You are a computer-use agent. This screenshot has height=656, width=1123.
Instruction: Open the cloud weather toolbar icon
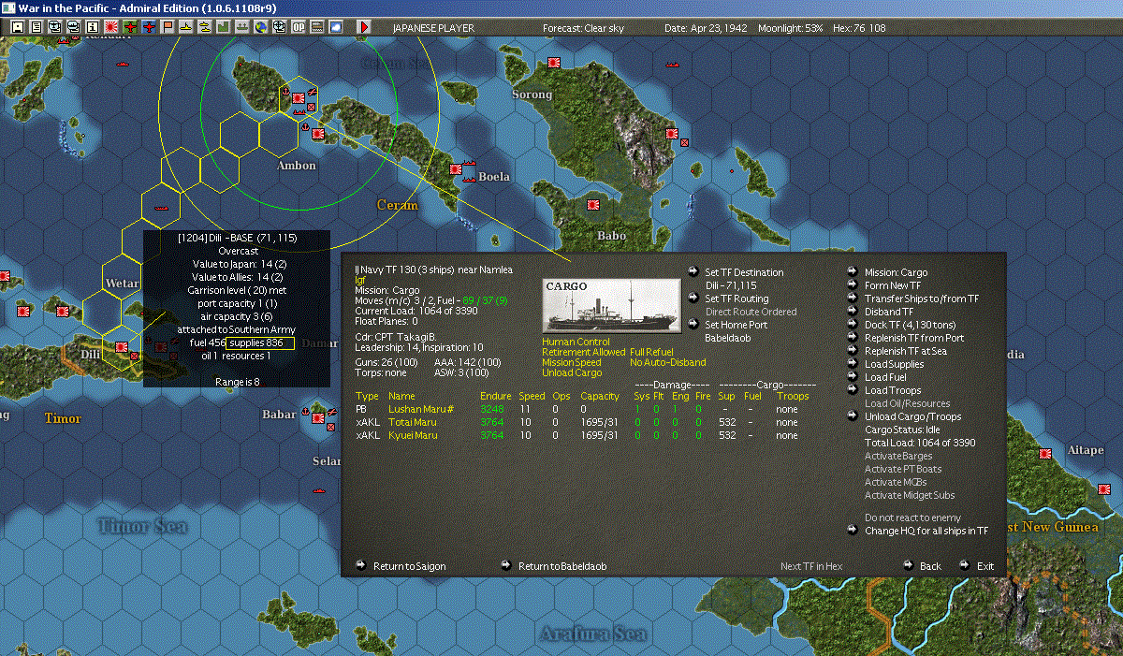pyautogui.click(x=335, y=27)
